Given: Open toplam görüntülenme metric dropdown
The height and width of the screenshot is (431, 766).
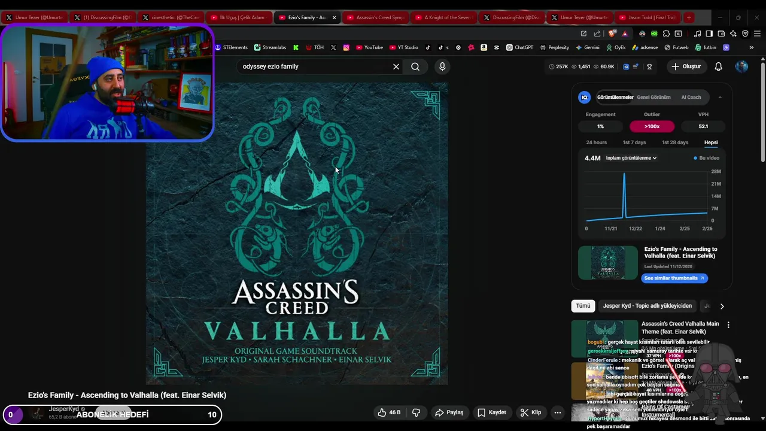Looking at the screenshot, I should click(x=631, y=158).
